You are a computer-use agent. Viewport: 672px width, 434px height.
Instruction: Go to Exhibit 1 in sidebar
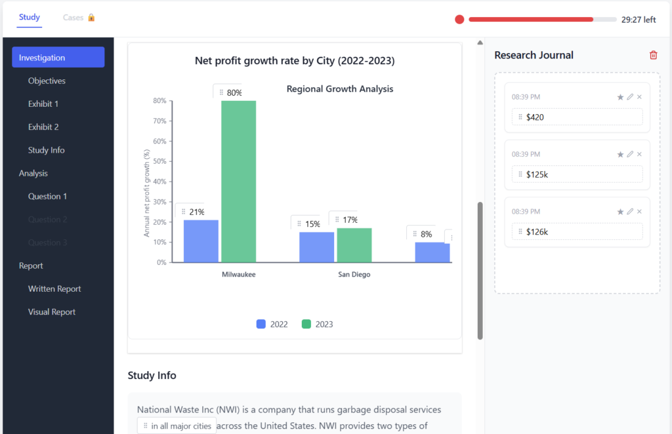click(43, 104)
